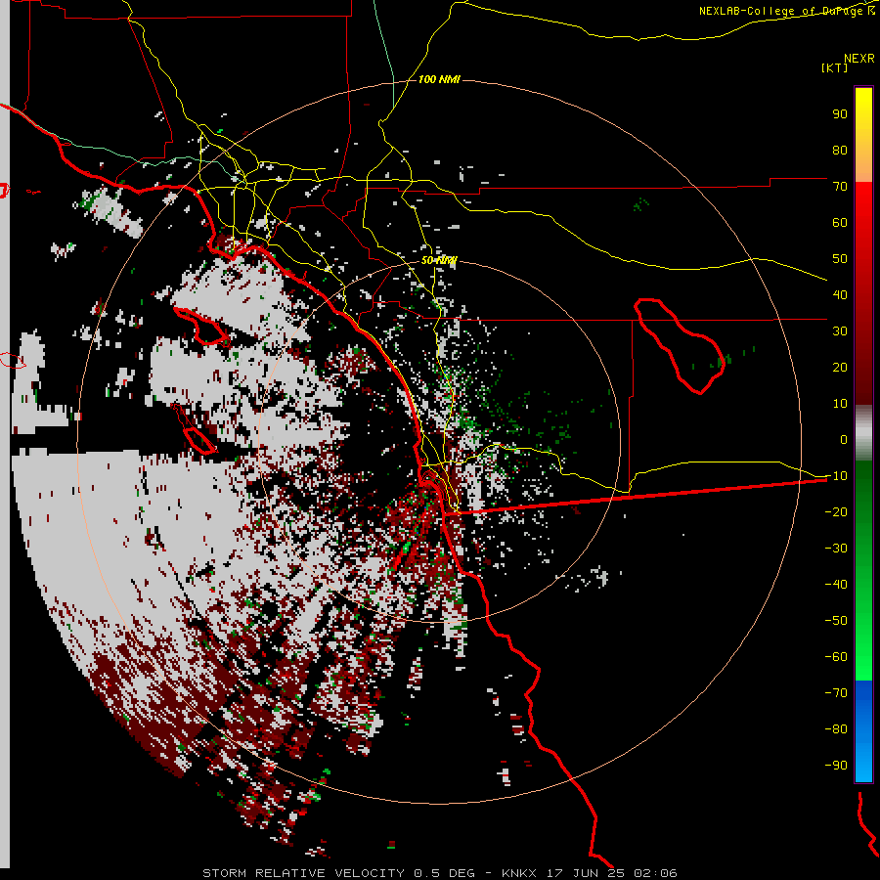The image size is (880, 880).
Task: Click the 100 NMI range ring label
Action: [439, 79]
